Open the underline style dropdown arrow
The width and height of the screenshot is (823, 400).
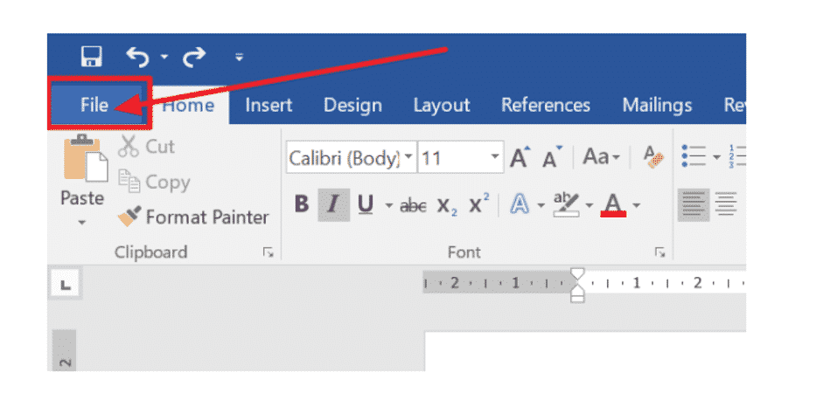click(389, 205)
